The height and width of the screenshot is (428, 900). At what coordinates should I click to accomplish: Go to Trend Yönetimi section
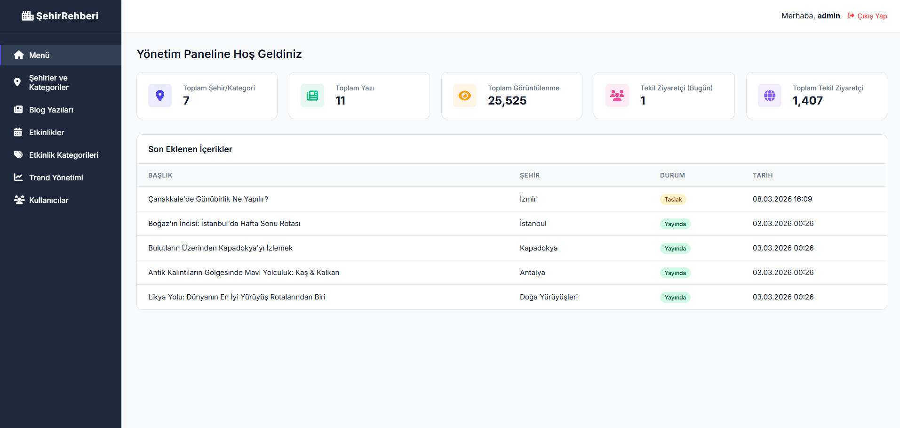(x=56, y=178)
